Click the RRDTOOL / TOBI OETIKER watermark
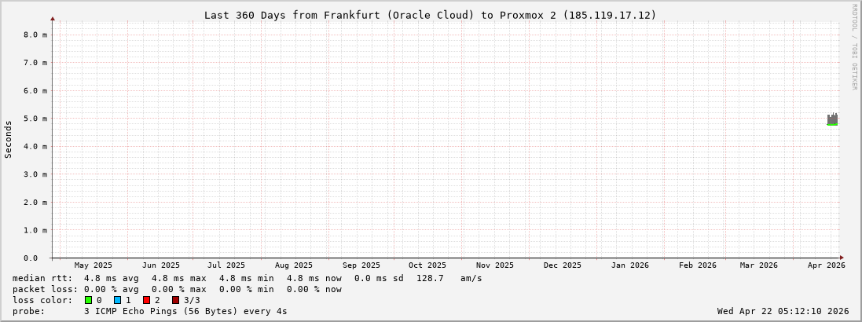Screen dimensions: 862x322 [x=854, y=46]
